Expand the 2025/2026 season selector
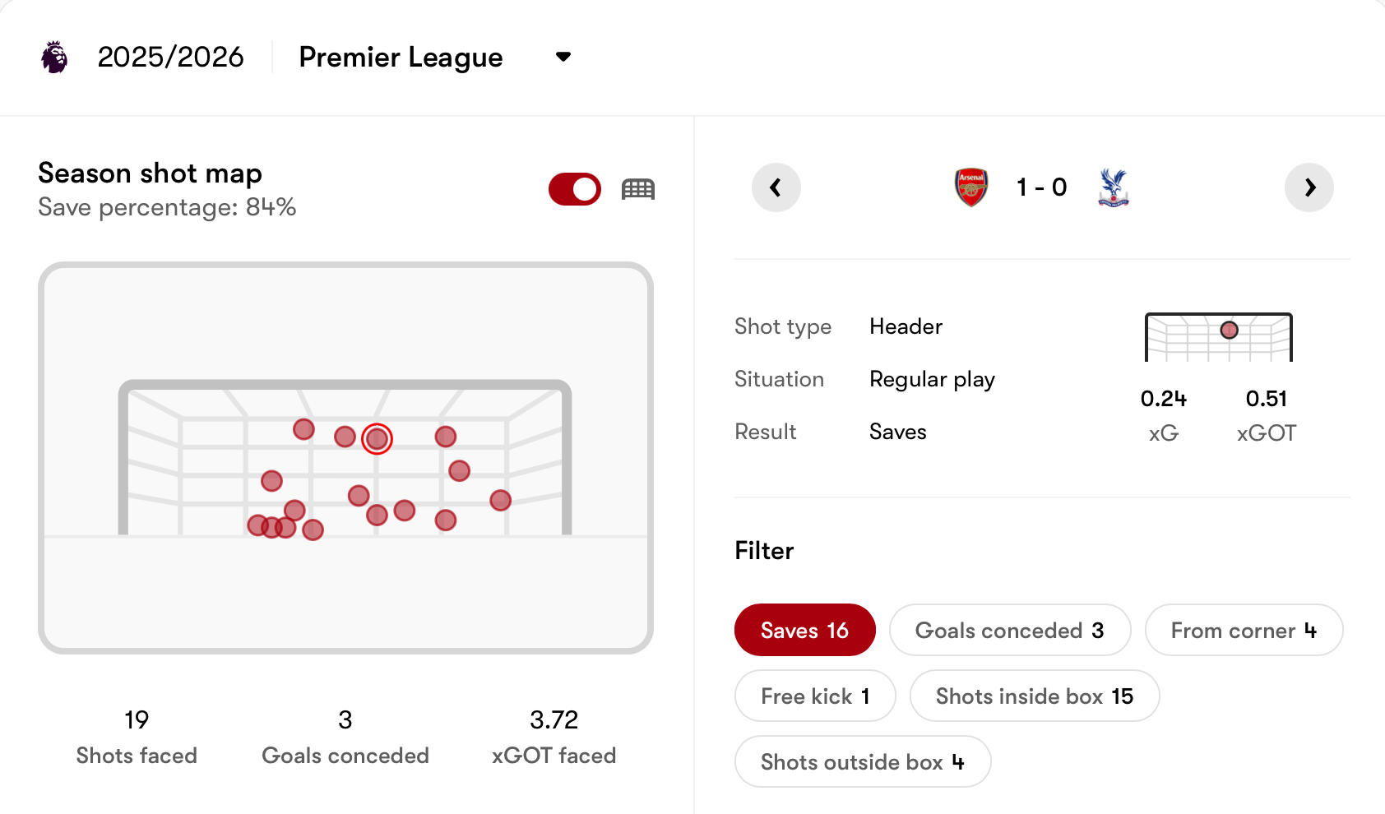This screenshot has width=1385, height=814. point(170,58)
